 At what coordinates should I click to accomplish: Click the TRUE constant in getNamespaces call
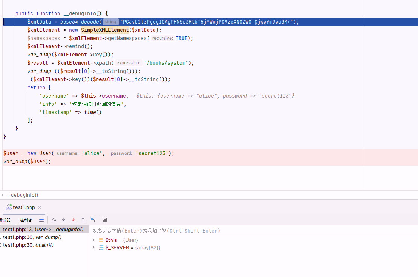(182, 39)
